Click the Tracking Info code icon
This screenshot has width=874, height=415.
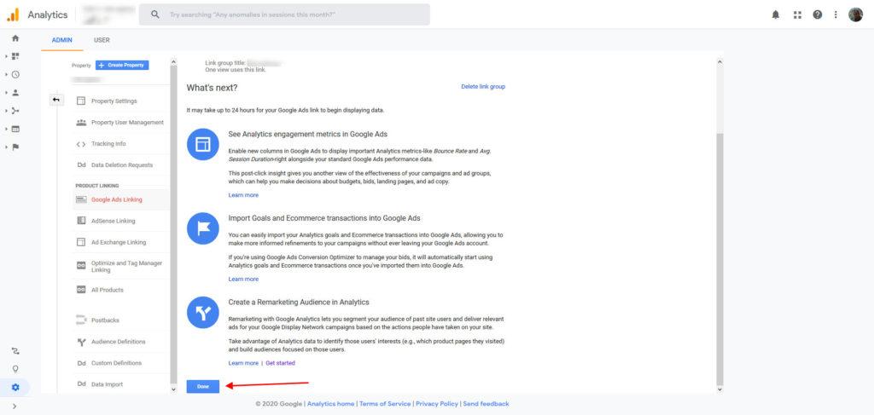(x=81, y=144)
